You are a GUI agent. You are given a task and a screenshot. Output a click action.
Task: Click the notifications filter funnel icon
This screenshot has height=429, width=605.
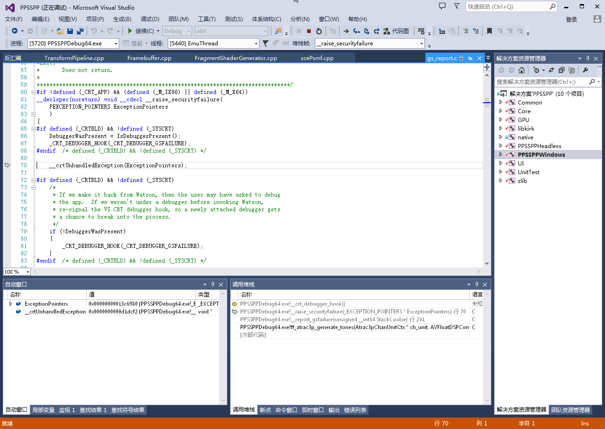coord(456,6)
